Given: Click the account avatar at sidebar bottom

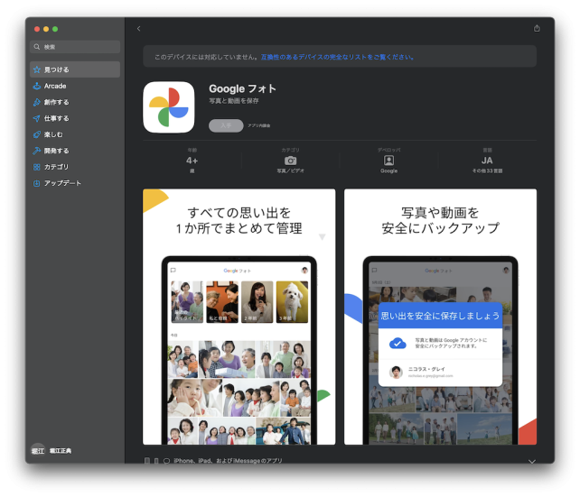Looking at the screenshot, I should pos(38,450).
